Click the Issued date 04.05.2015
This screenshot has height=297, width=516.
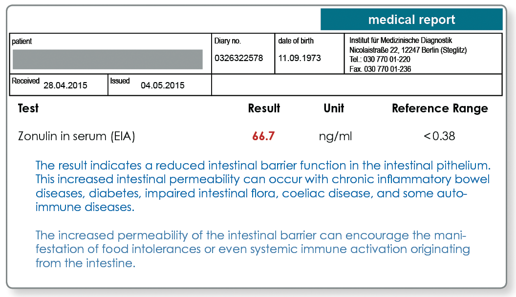click(163, 85)
